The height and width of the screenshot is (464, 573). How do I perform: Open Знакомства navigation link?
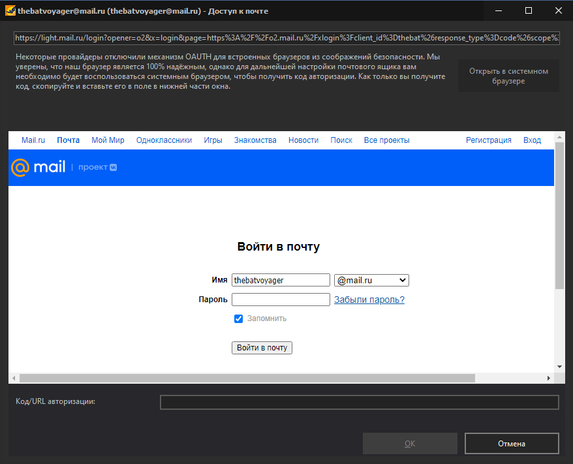[x=255, y=140]
